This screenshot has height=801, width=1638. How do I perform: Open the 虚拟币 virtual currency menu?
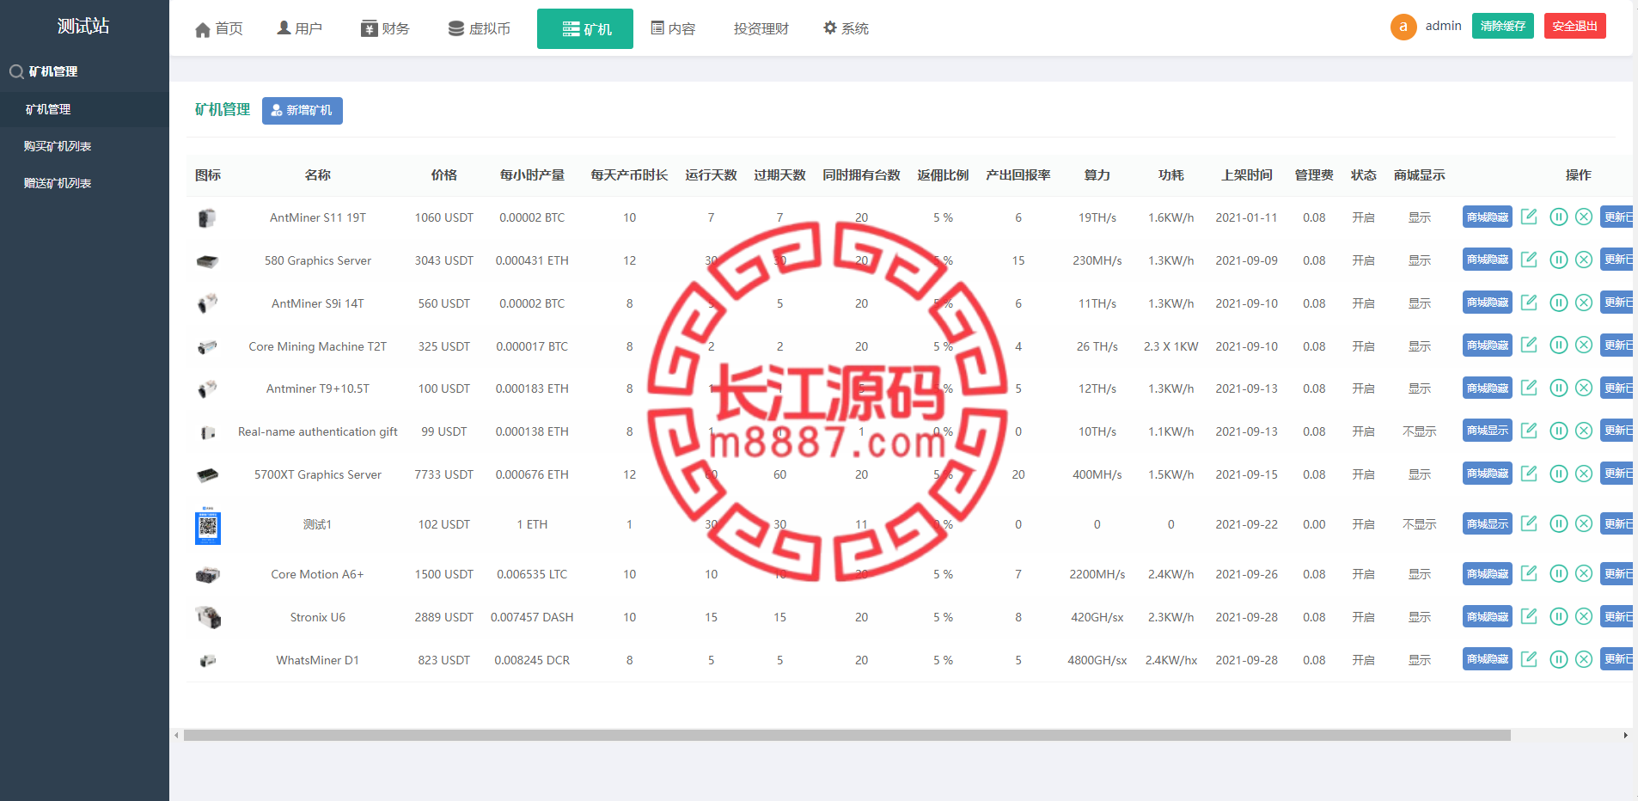pyautogui.click(x=480, y=29)
